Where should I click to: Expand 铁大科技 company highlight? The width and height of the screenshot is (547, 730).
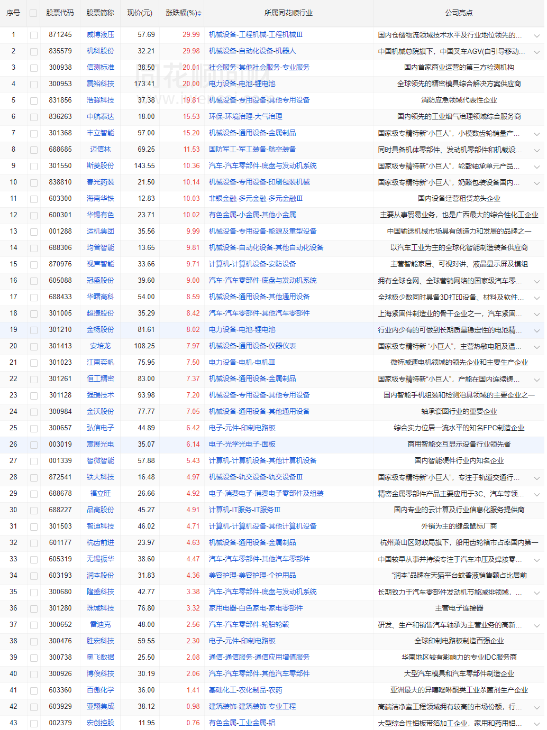click(536, 478)
